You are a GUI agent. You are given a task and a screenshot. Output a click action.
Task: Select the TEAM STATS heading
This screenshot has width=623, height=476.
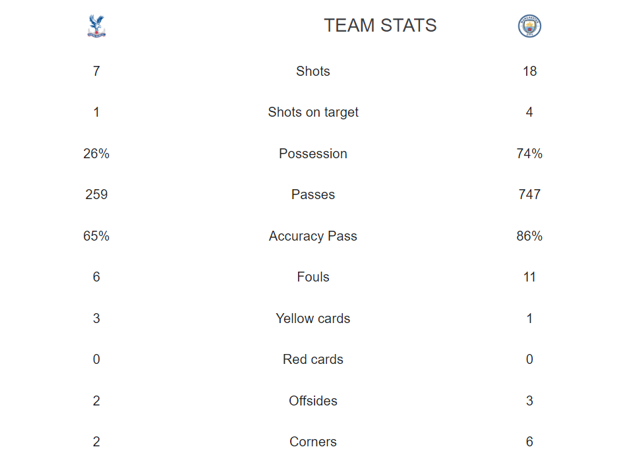380,26
